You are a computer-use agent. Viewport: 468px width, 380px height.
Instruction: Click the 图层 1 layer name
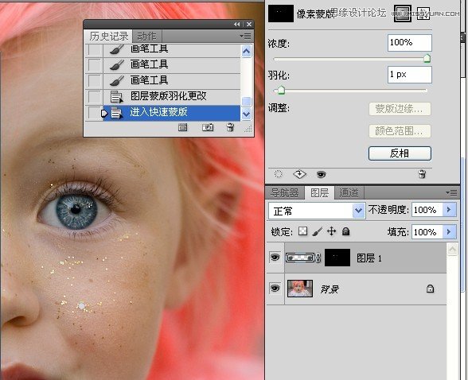pos(369,258)
